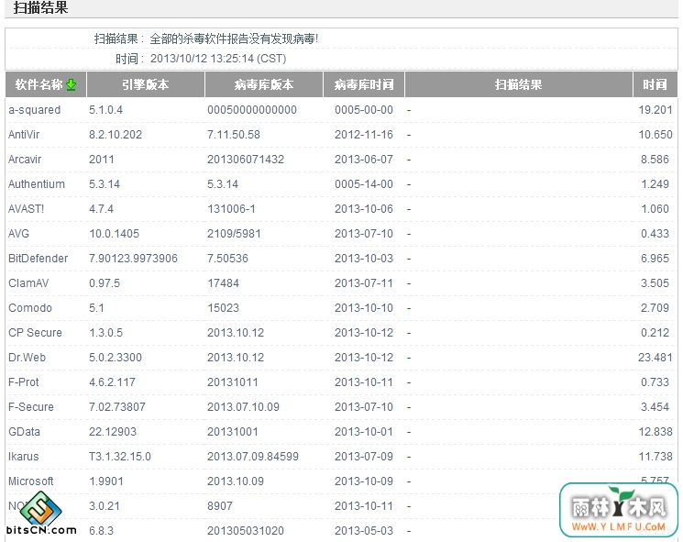Select the F-Secure software name
This screenshot has height=542, width=683.
point(31,407)
